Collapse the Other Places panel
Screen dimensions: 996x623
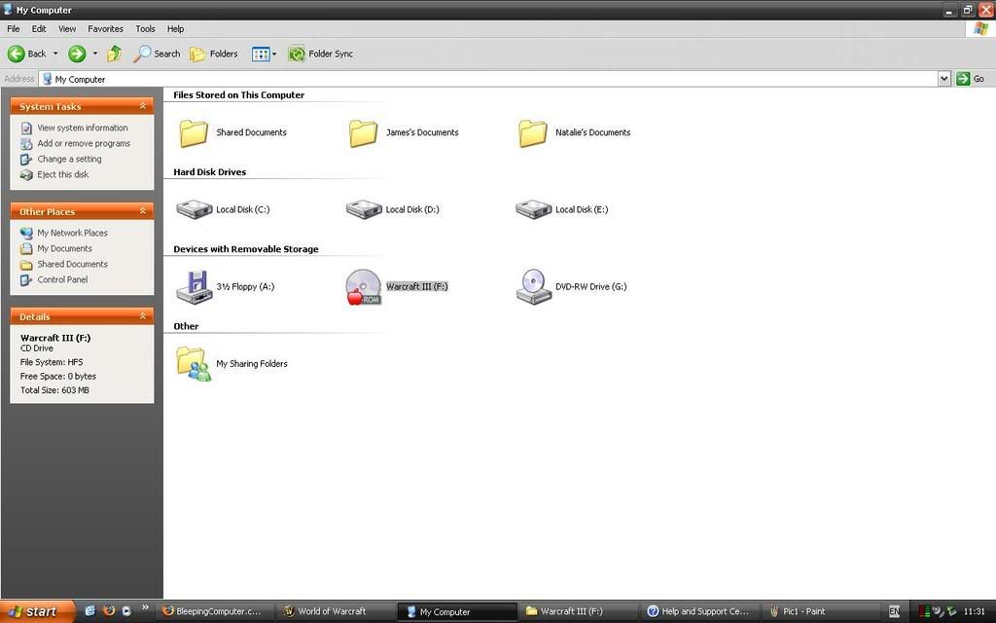pyautogui.click(x=143, y=211)
